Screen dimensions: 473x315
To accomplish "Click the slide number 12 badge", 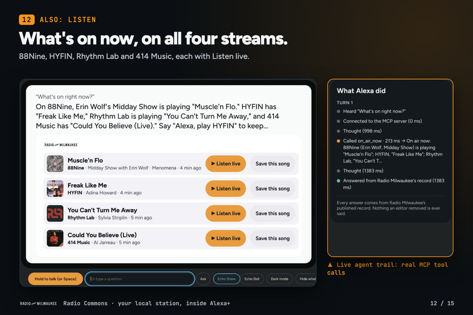I will coord(26,19).
